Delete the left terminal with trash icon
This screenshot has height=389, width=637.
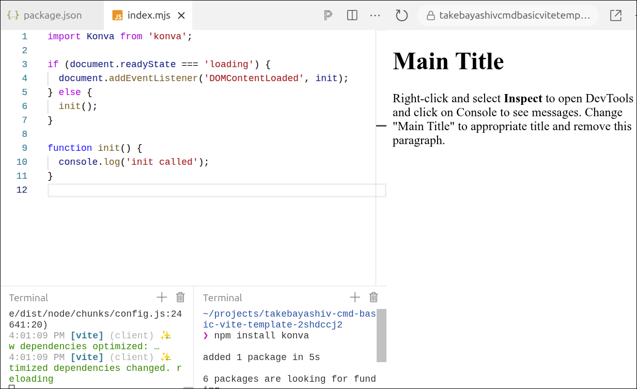tap(180, 297)
